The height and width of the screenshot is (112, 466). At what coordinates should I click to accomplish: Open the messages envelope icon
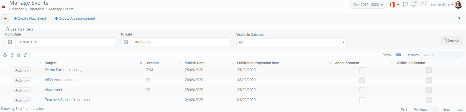[x=423, y=4]
